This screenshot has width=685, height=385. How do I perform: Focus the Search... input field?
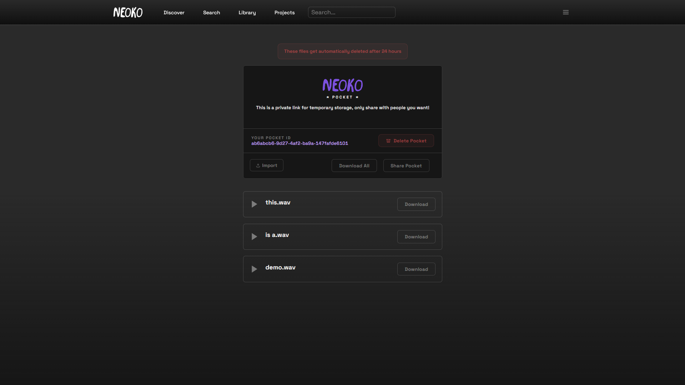point(352,12)
